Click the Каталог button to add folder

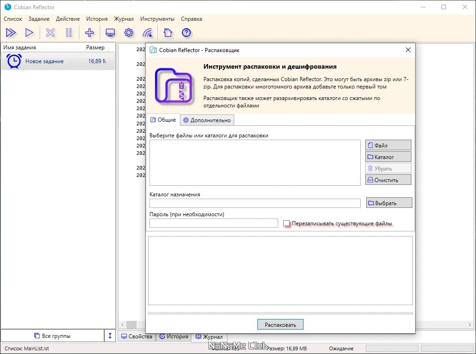click(x=388, y=157)
